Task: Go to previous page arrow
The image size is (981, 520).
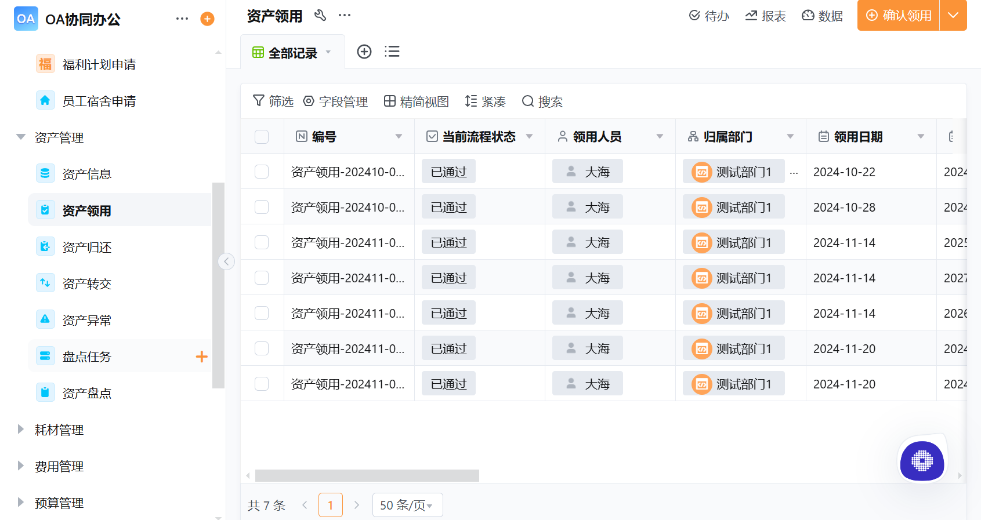Action: 305,505
